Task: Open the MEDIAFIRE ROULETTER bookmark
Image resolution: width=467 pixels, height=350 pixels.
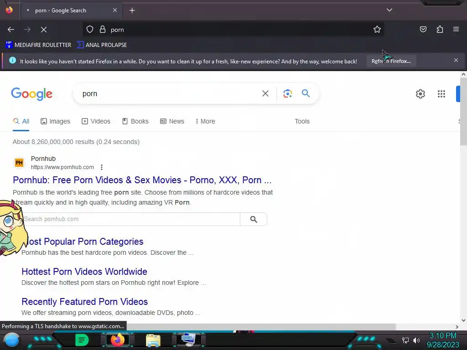Action: click(38, 45)
